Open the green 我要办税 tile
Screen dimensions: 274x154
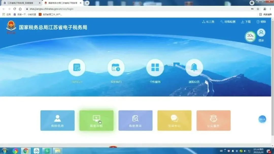[96, 121]
